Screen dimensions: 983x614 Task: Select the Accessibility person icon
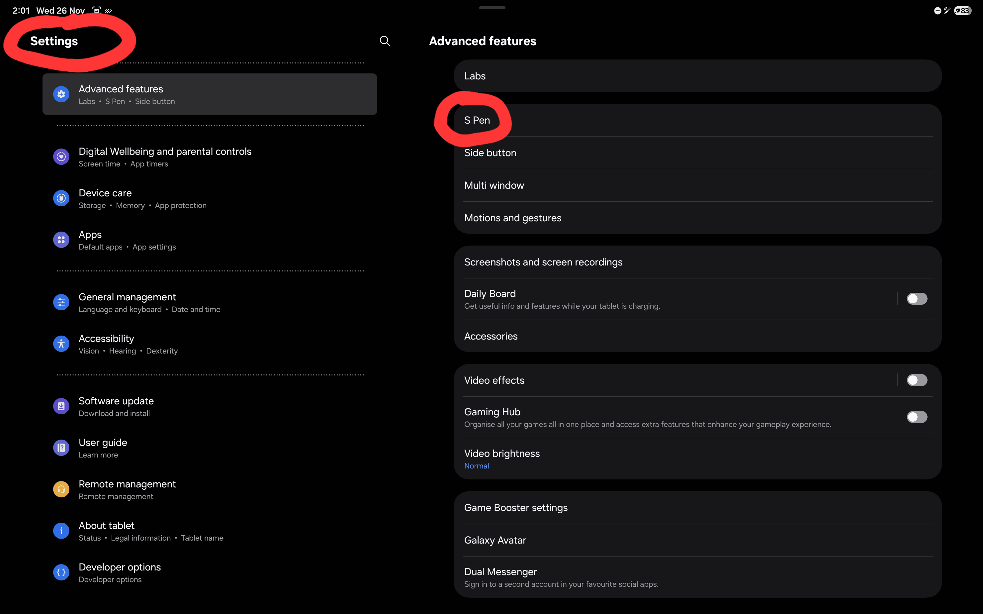(x=61, y=344)
